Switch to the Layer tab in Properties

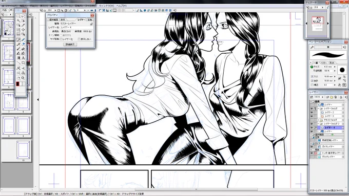point(81,19)
